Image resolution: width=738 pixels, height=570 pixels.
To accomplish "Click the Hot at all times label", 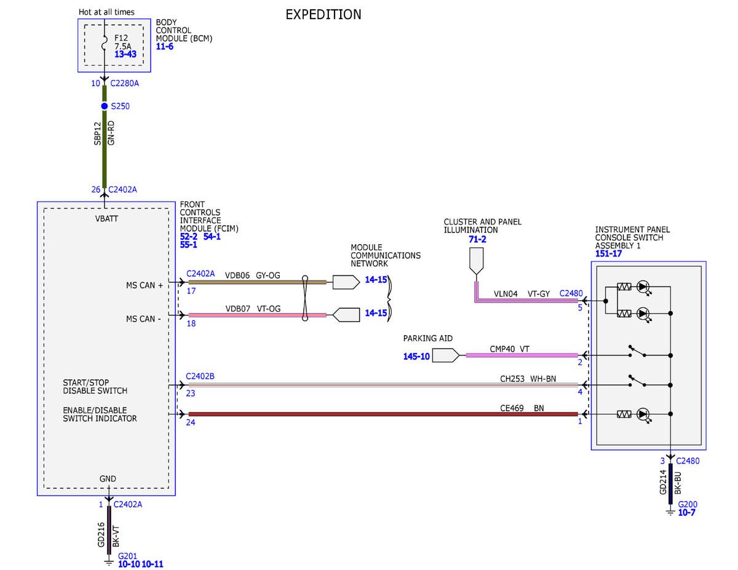I will (x=106, y=12).
